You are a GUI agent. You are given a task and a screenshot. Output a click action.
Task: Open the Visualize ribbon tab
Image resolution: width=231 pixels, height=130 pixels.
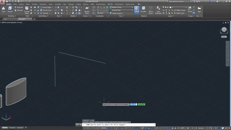tap(35, 4)
